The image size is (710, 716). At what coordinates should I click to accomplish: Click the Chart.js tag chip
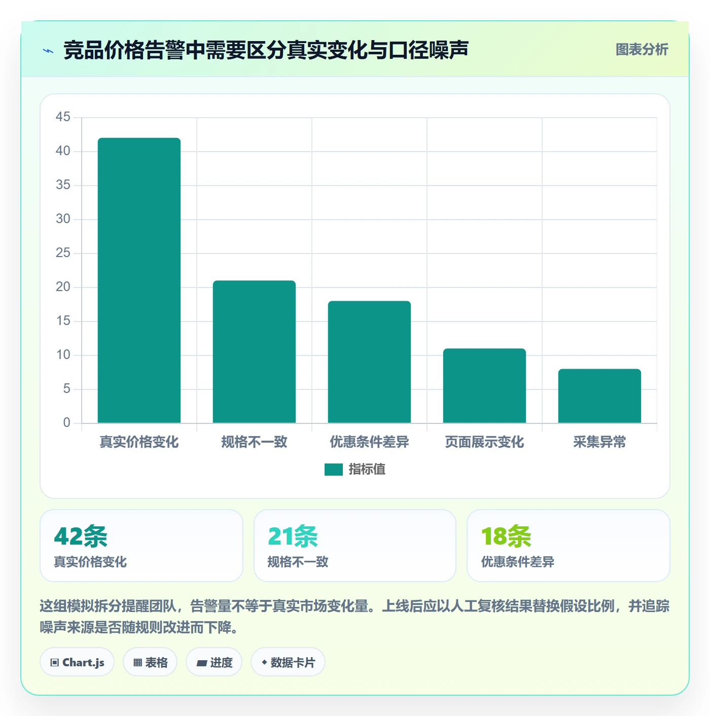coord(77,662)
